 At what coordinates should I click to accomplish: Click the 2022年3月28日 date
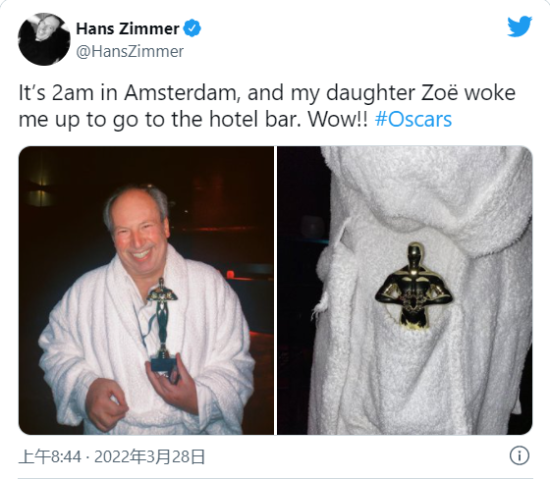pyautogui.click(x=149, y=456)
